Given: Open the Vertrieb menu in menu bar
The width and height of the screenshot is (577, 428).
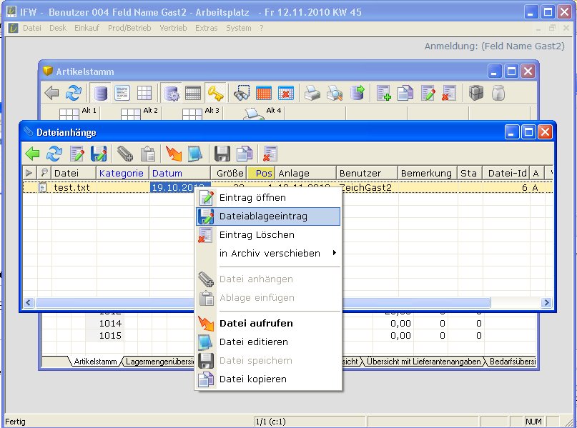Looking at the screenshot, I should tap(173, 28).
